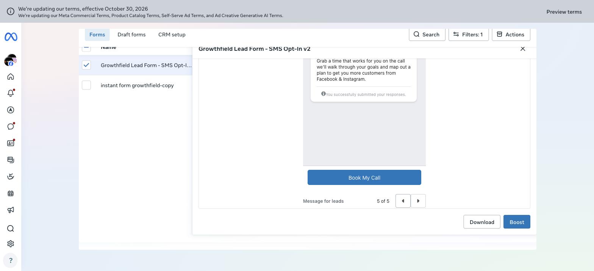Uncheck the Growthfield Lead Form row checkbox

pyautogui.click(x=86, y=65)
